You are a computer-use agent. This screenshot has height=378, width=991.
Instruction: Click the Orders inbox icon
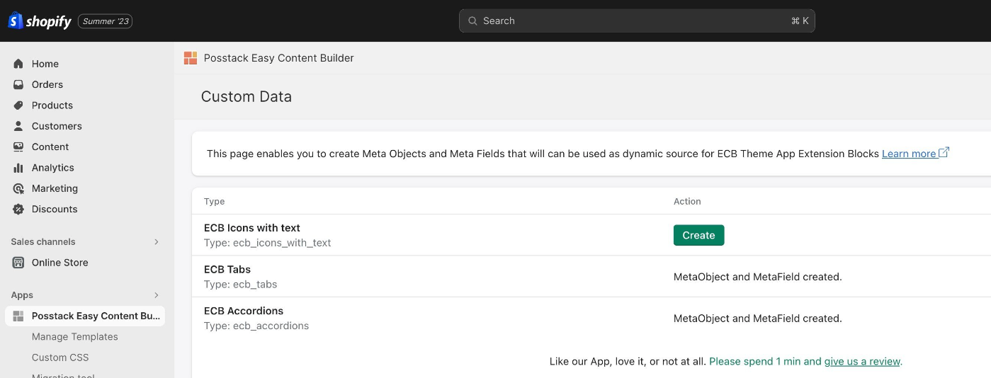point(18,84)
